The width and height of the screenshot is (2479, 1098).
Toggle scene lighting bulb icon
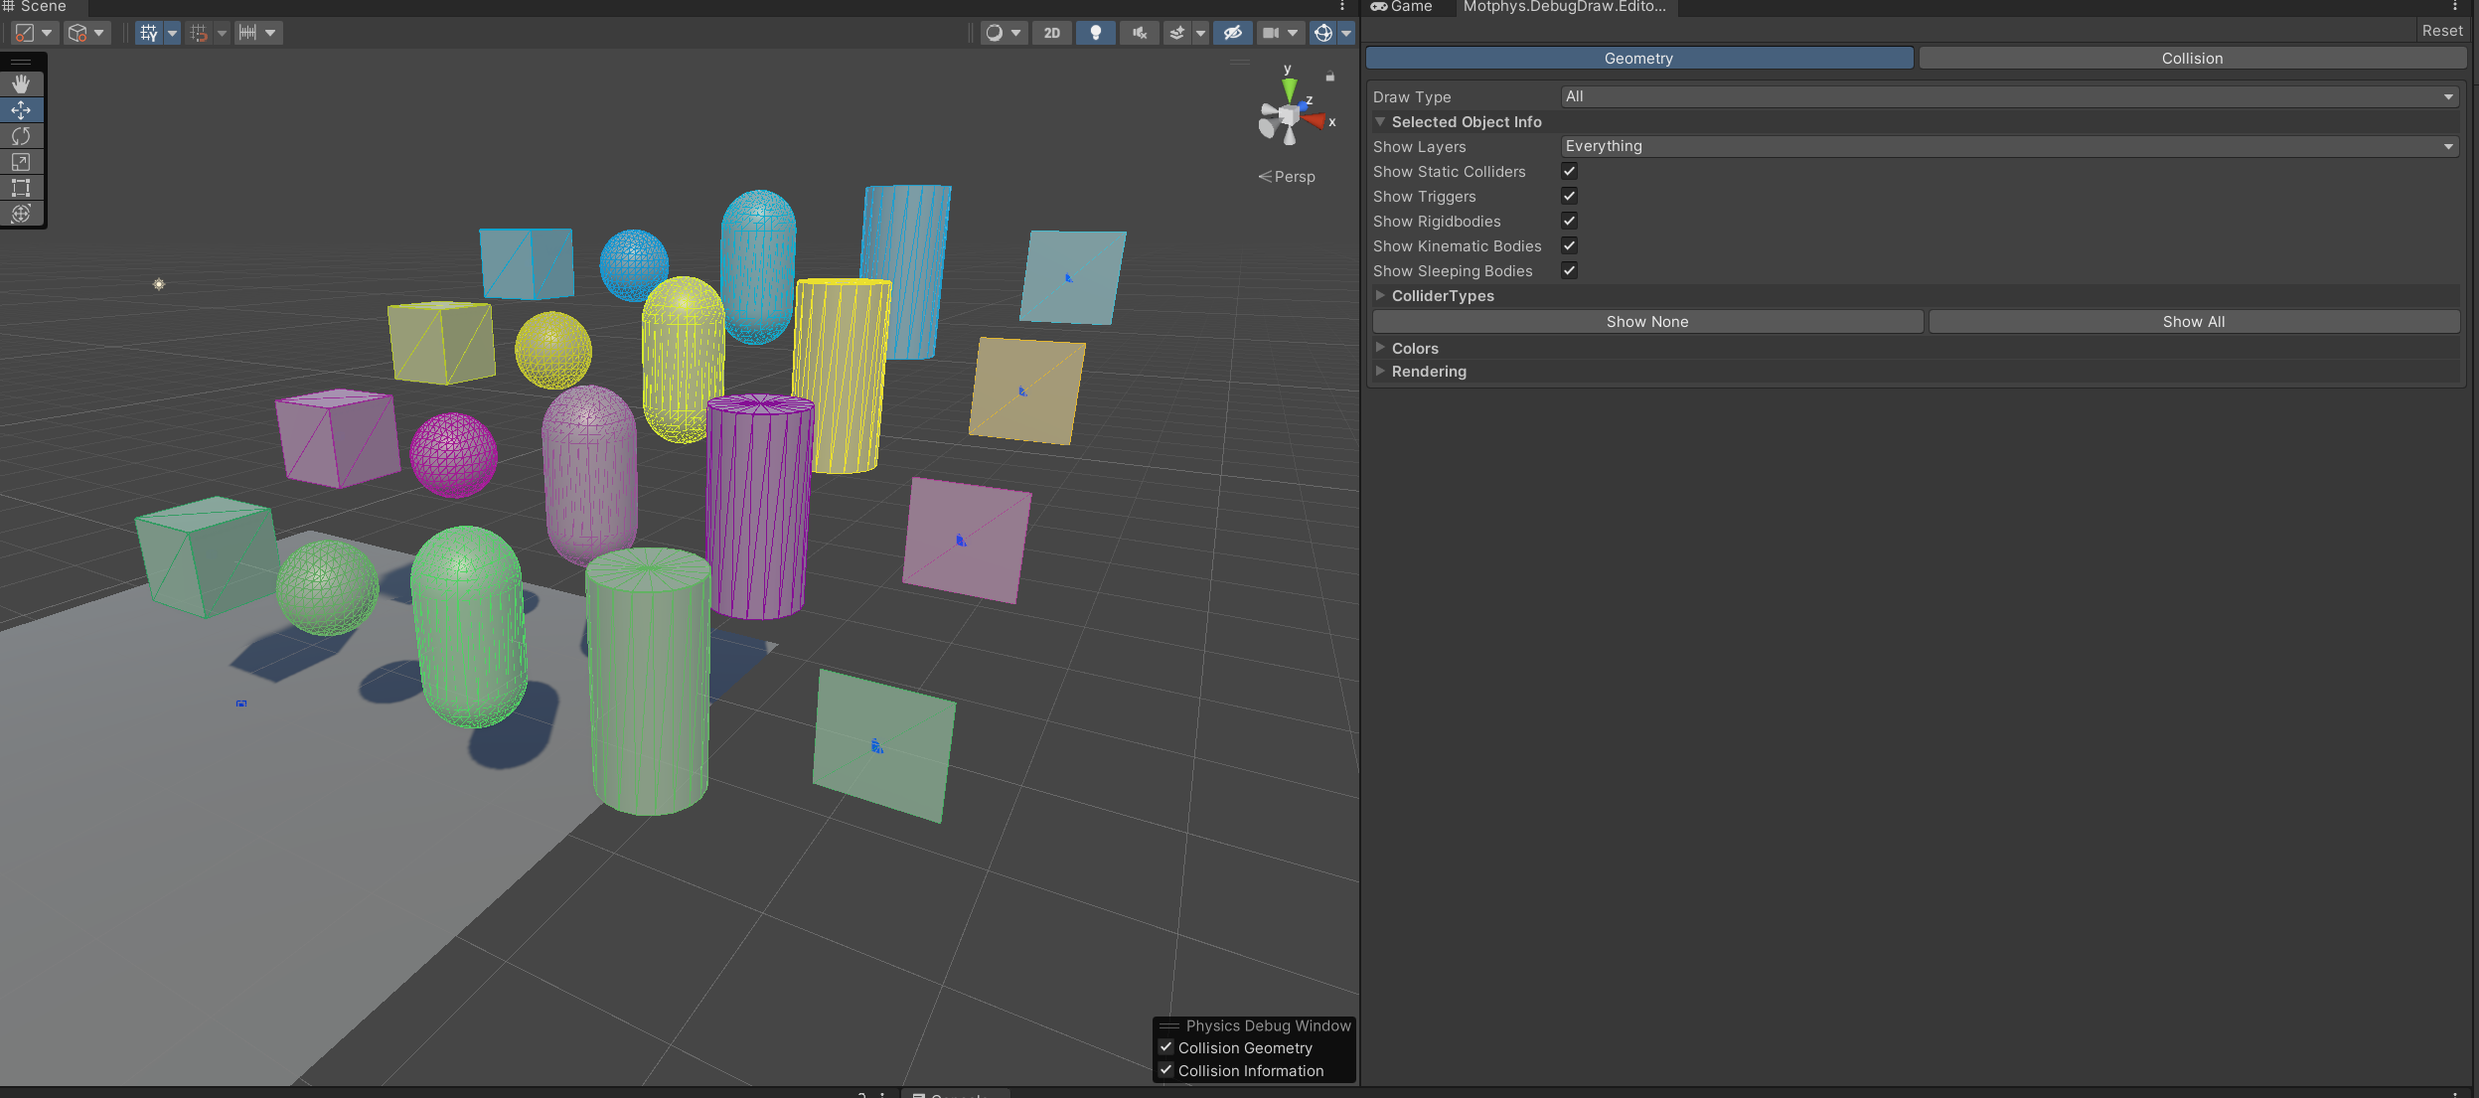1096,33
